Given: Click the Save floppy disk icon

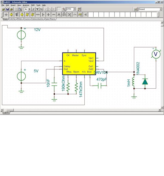Looking at the screenshot, I should click(7, 9).
